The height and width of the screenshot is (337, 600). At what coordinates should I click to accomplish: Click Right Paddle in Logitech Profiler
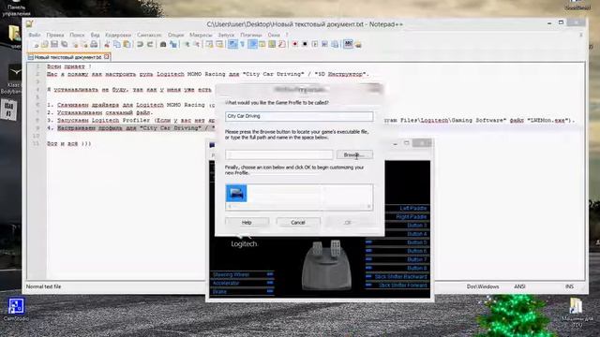point(412,216)
